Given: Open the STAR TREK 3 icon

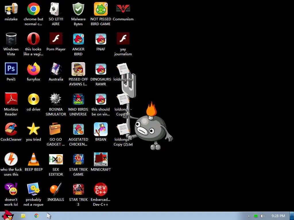Looking at the screenshot, I should [x=78, y=189].
